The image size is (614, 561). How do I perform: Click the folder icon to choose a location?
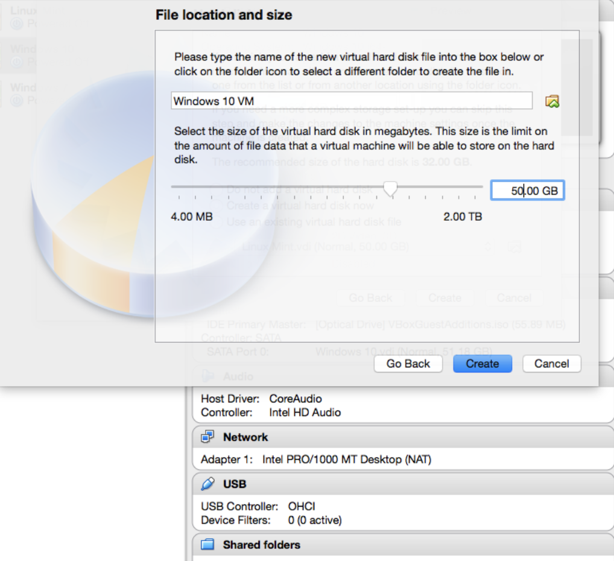pyautogui.click(x=552, y=101)
